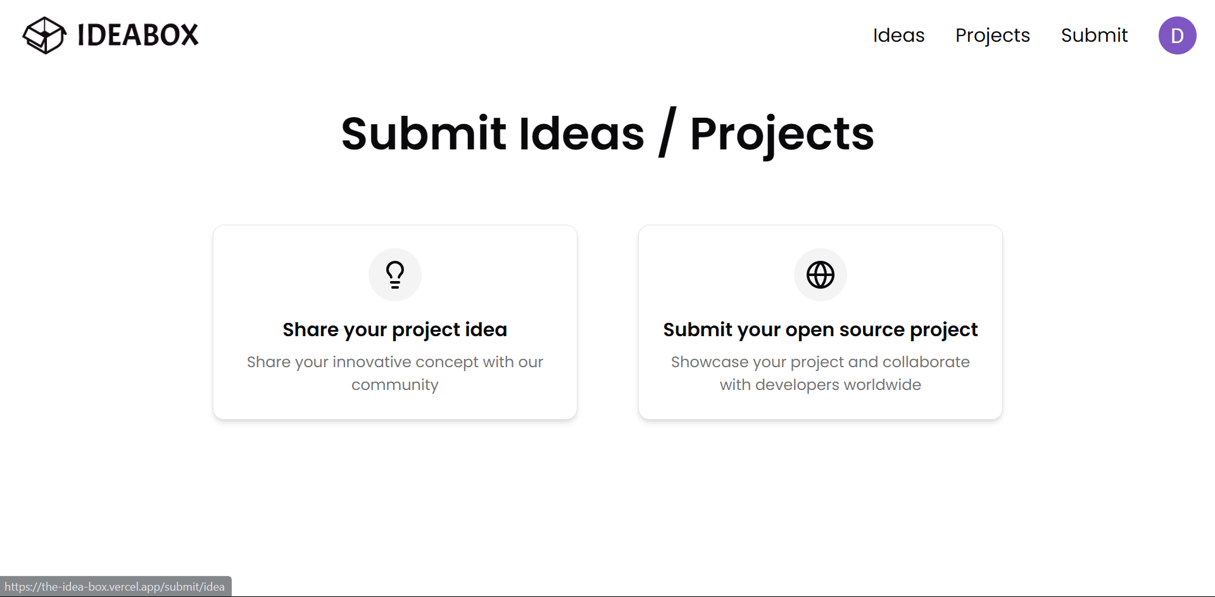Screen dimensions: 1215x597
Task: Select 'Submit your open source project' heading
Action: pyautogui.click(x=821, y=330)
